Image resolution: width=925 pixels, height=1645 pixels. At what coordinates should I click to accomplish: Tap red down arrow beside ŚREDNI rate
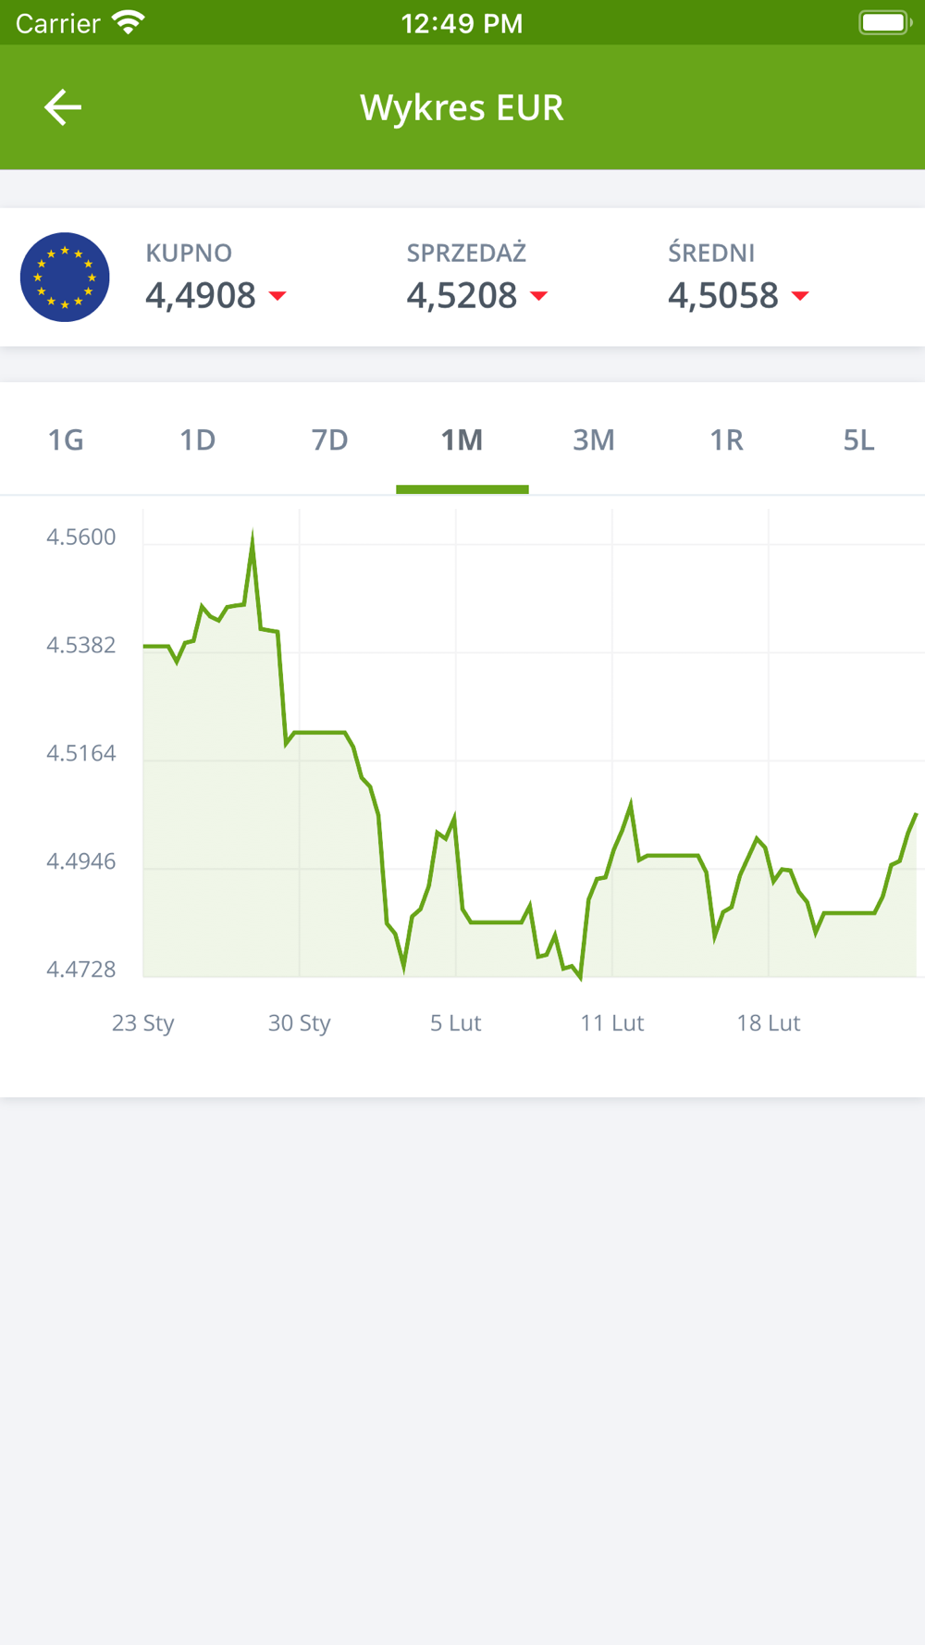tap(801, 296)
